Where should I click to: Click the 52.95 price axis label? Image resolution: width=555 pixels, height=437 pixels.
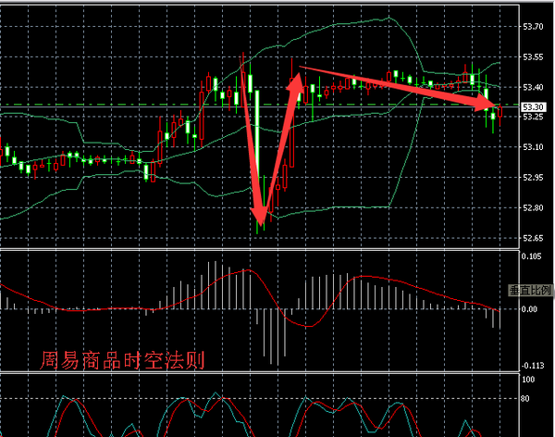point(533,177)
